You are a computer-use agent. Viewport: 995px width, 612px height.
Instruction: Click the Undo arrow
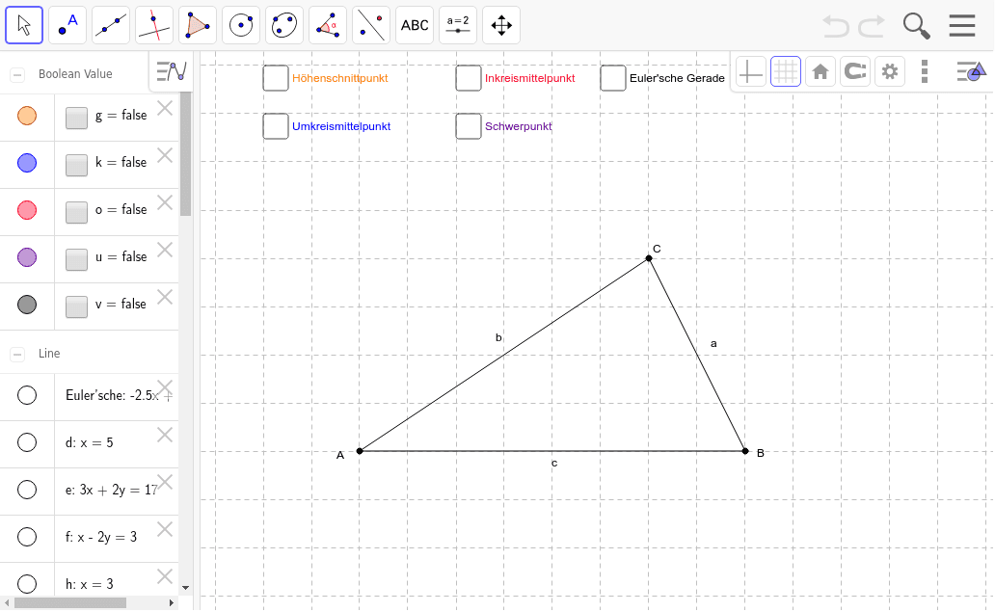[836, 26]
